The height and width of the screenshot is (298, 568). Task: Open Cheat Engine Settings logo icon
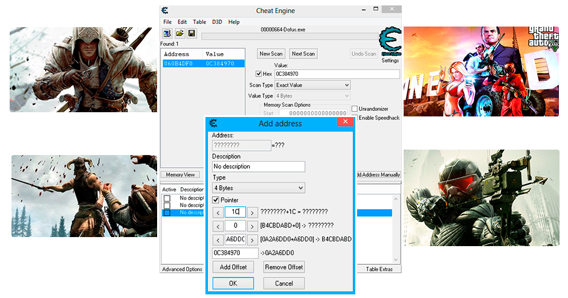point(390,42)
